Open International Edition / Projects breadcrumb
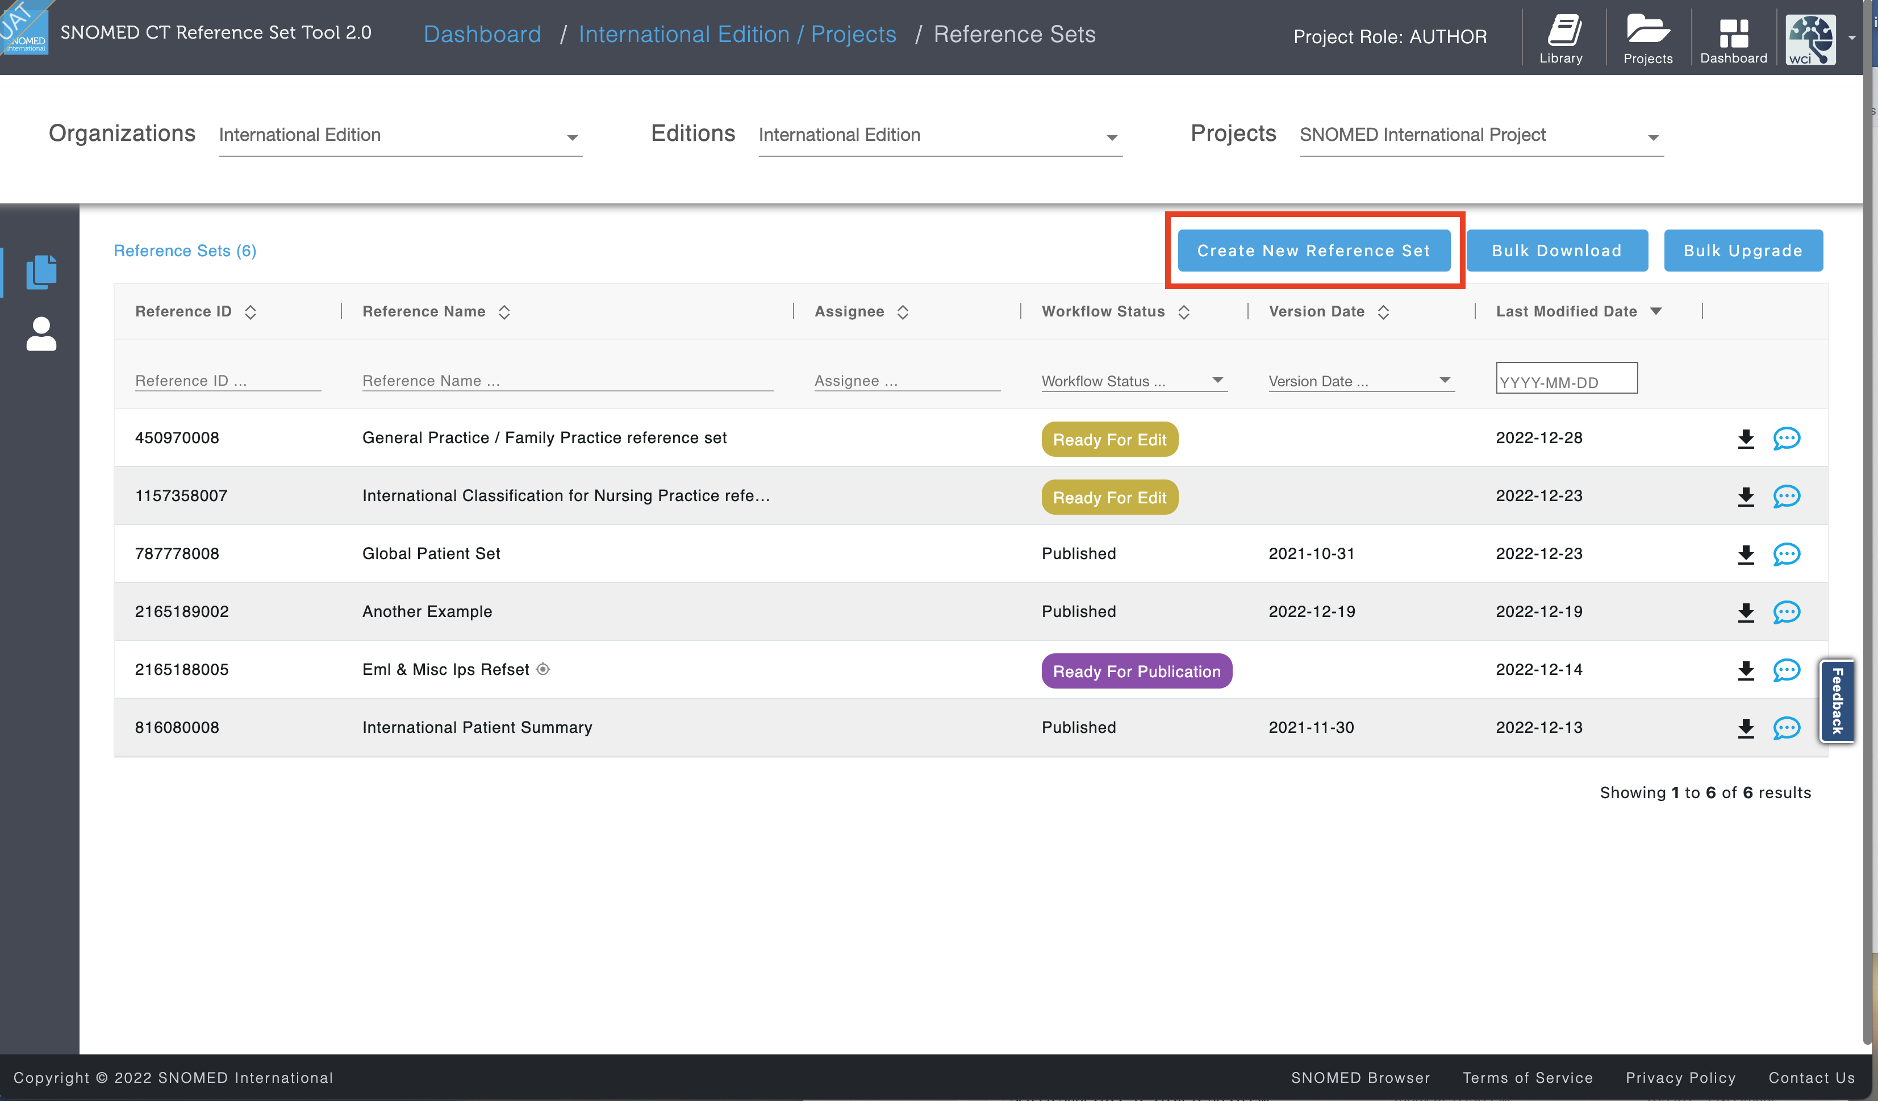This screenshot has height=1101, width=1878. tap(737, 34)
